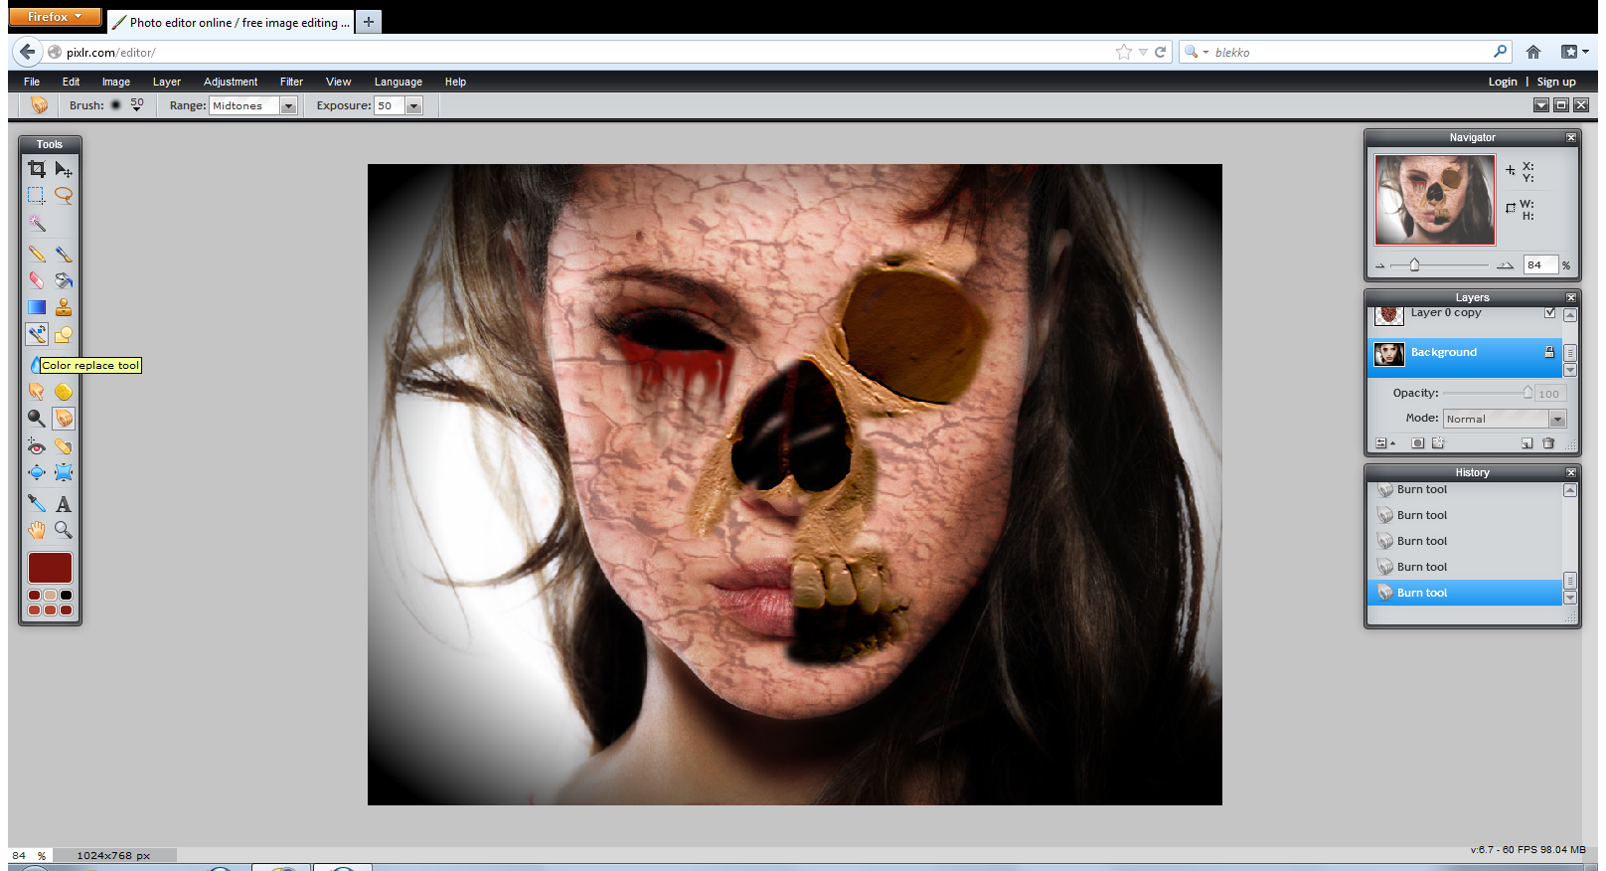The width and height of the screenshot is (1606, 871).
Task: Open the layer blend Mode dropdown
Action: point(1505,419)
